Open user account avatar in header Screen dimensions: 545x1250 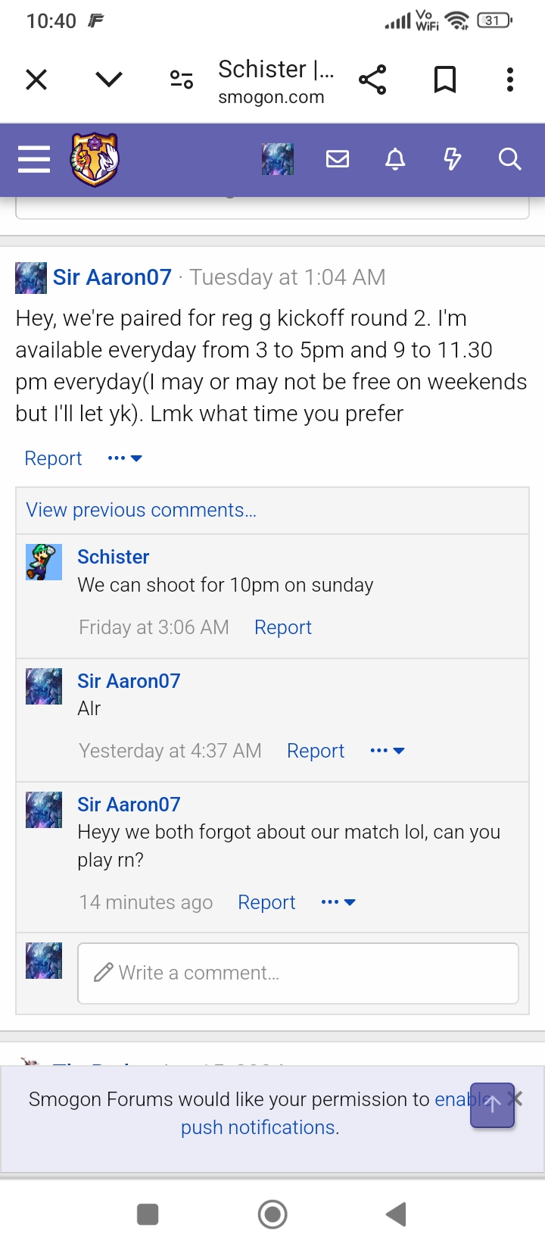(278, 159)
